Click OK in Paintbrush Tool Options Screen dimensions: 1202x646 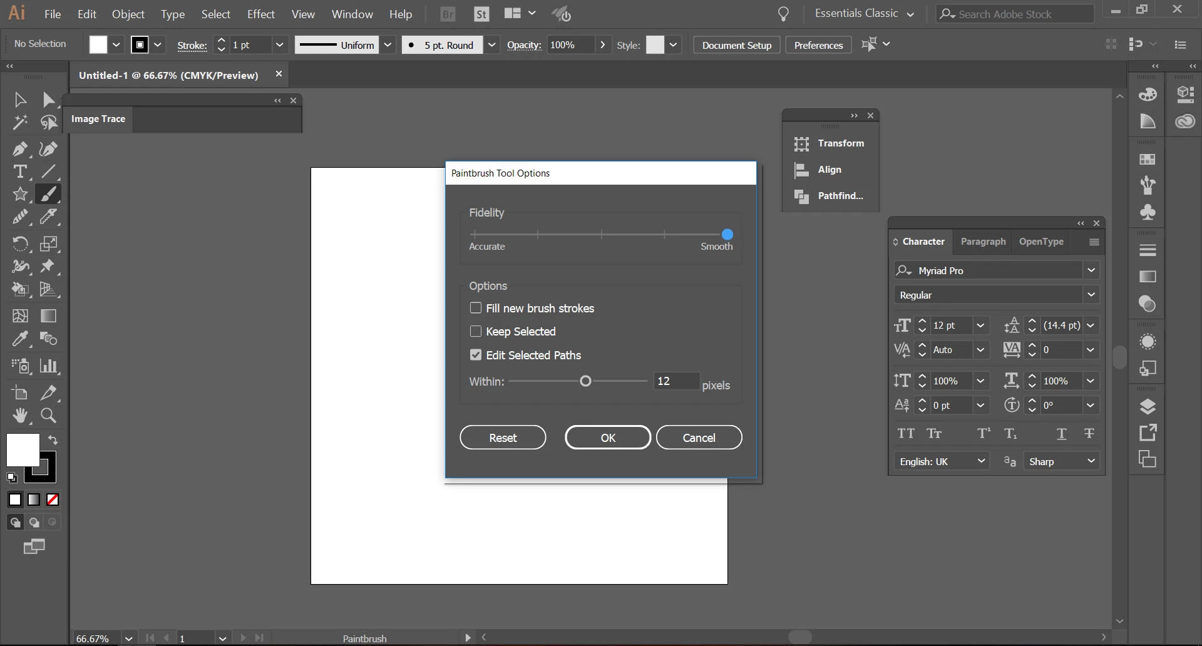pos(608,438)
